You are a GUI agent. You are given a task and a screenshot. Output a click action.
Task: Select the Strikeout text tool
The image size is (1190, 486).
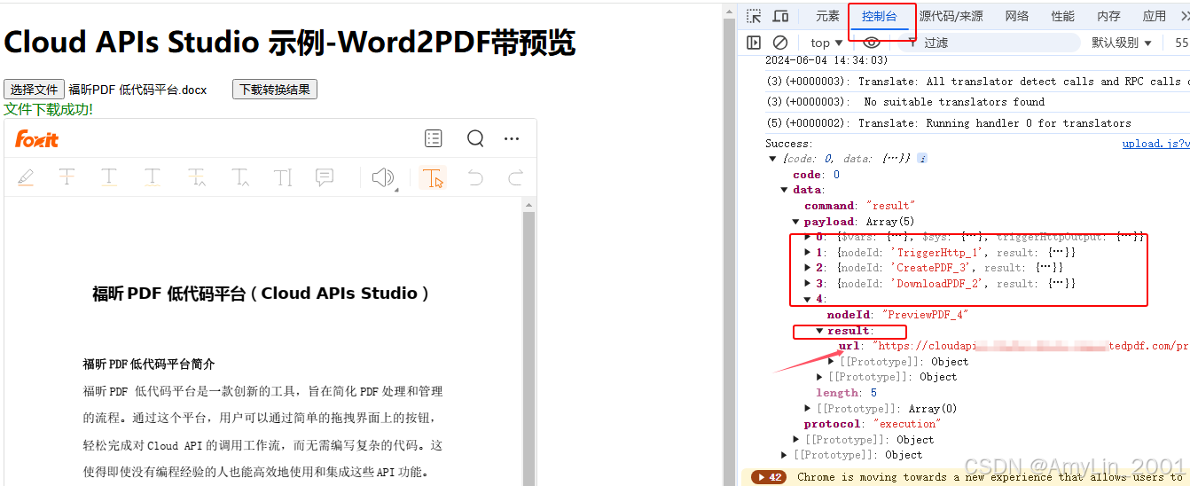(x=67, y=177)
